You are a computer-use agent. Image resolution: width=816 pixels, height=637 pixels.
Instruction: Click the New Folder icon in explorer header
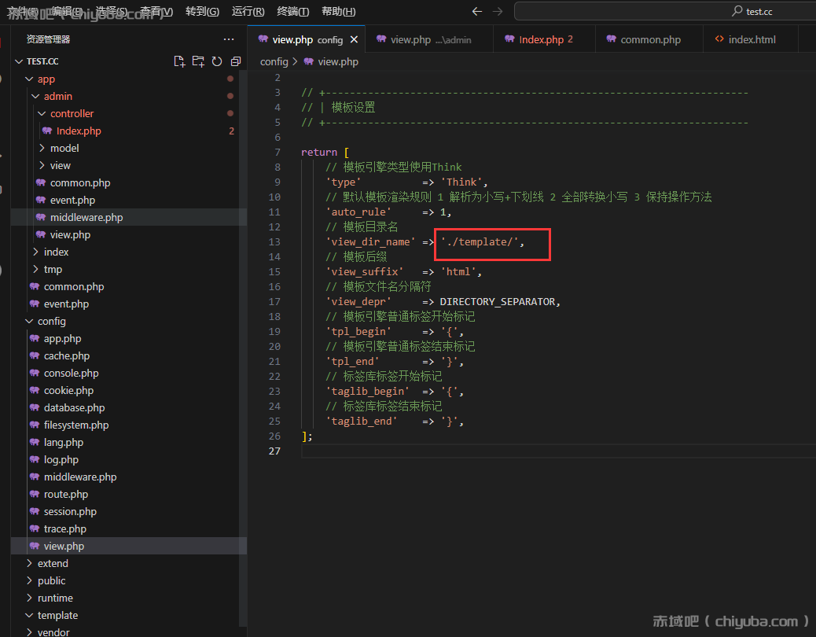(x=198, y=61)
